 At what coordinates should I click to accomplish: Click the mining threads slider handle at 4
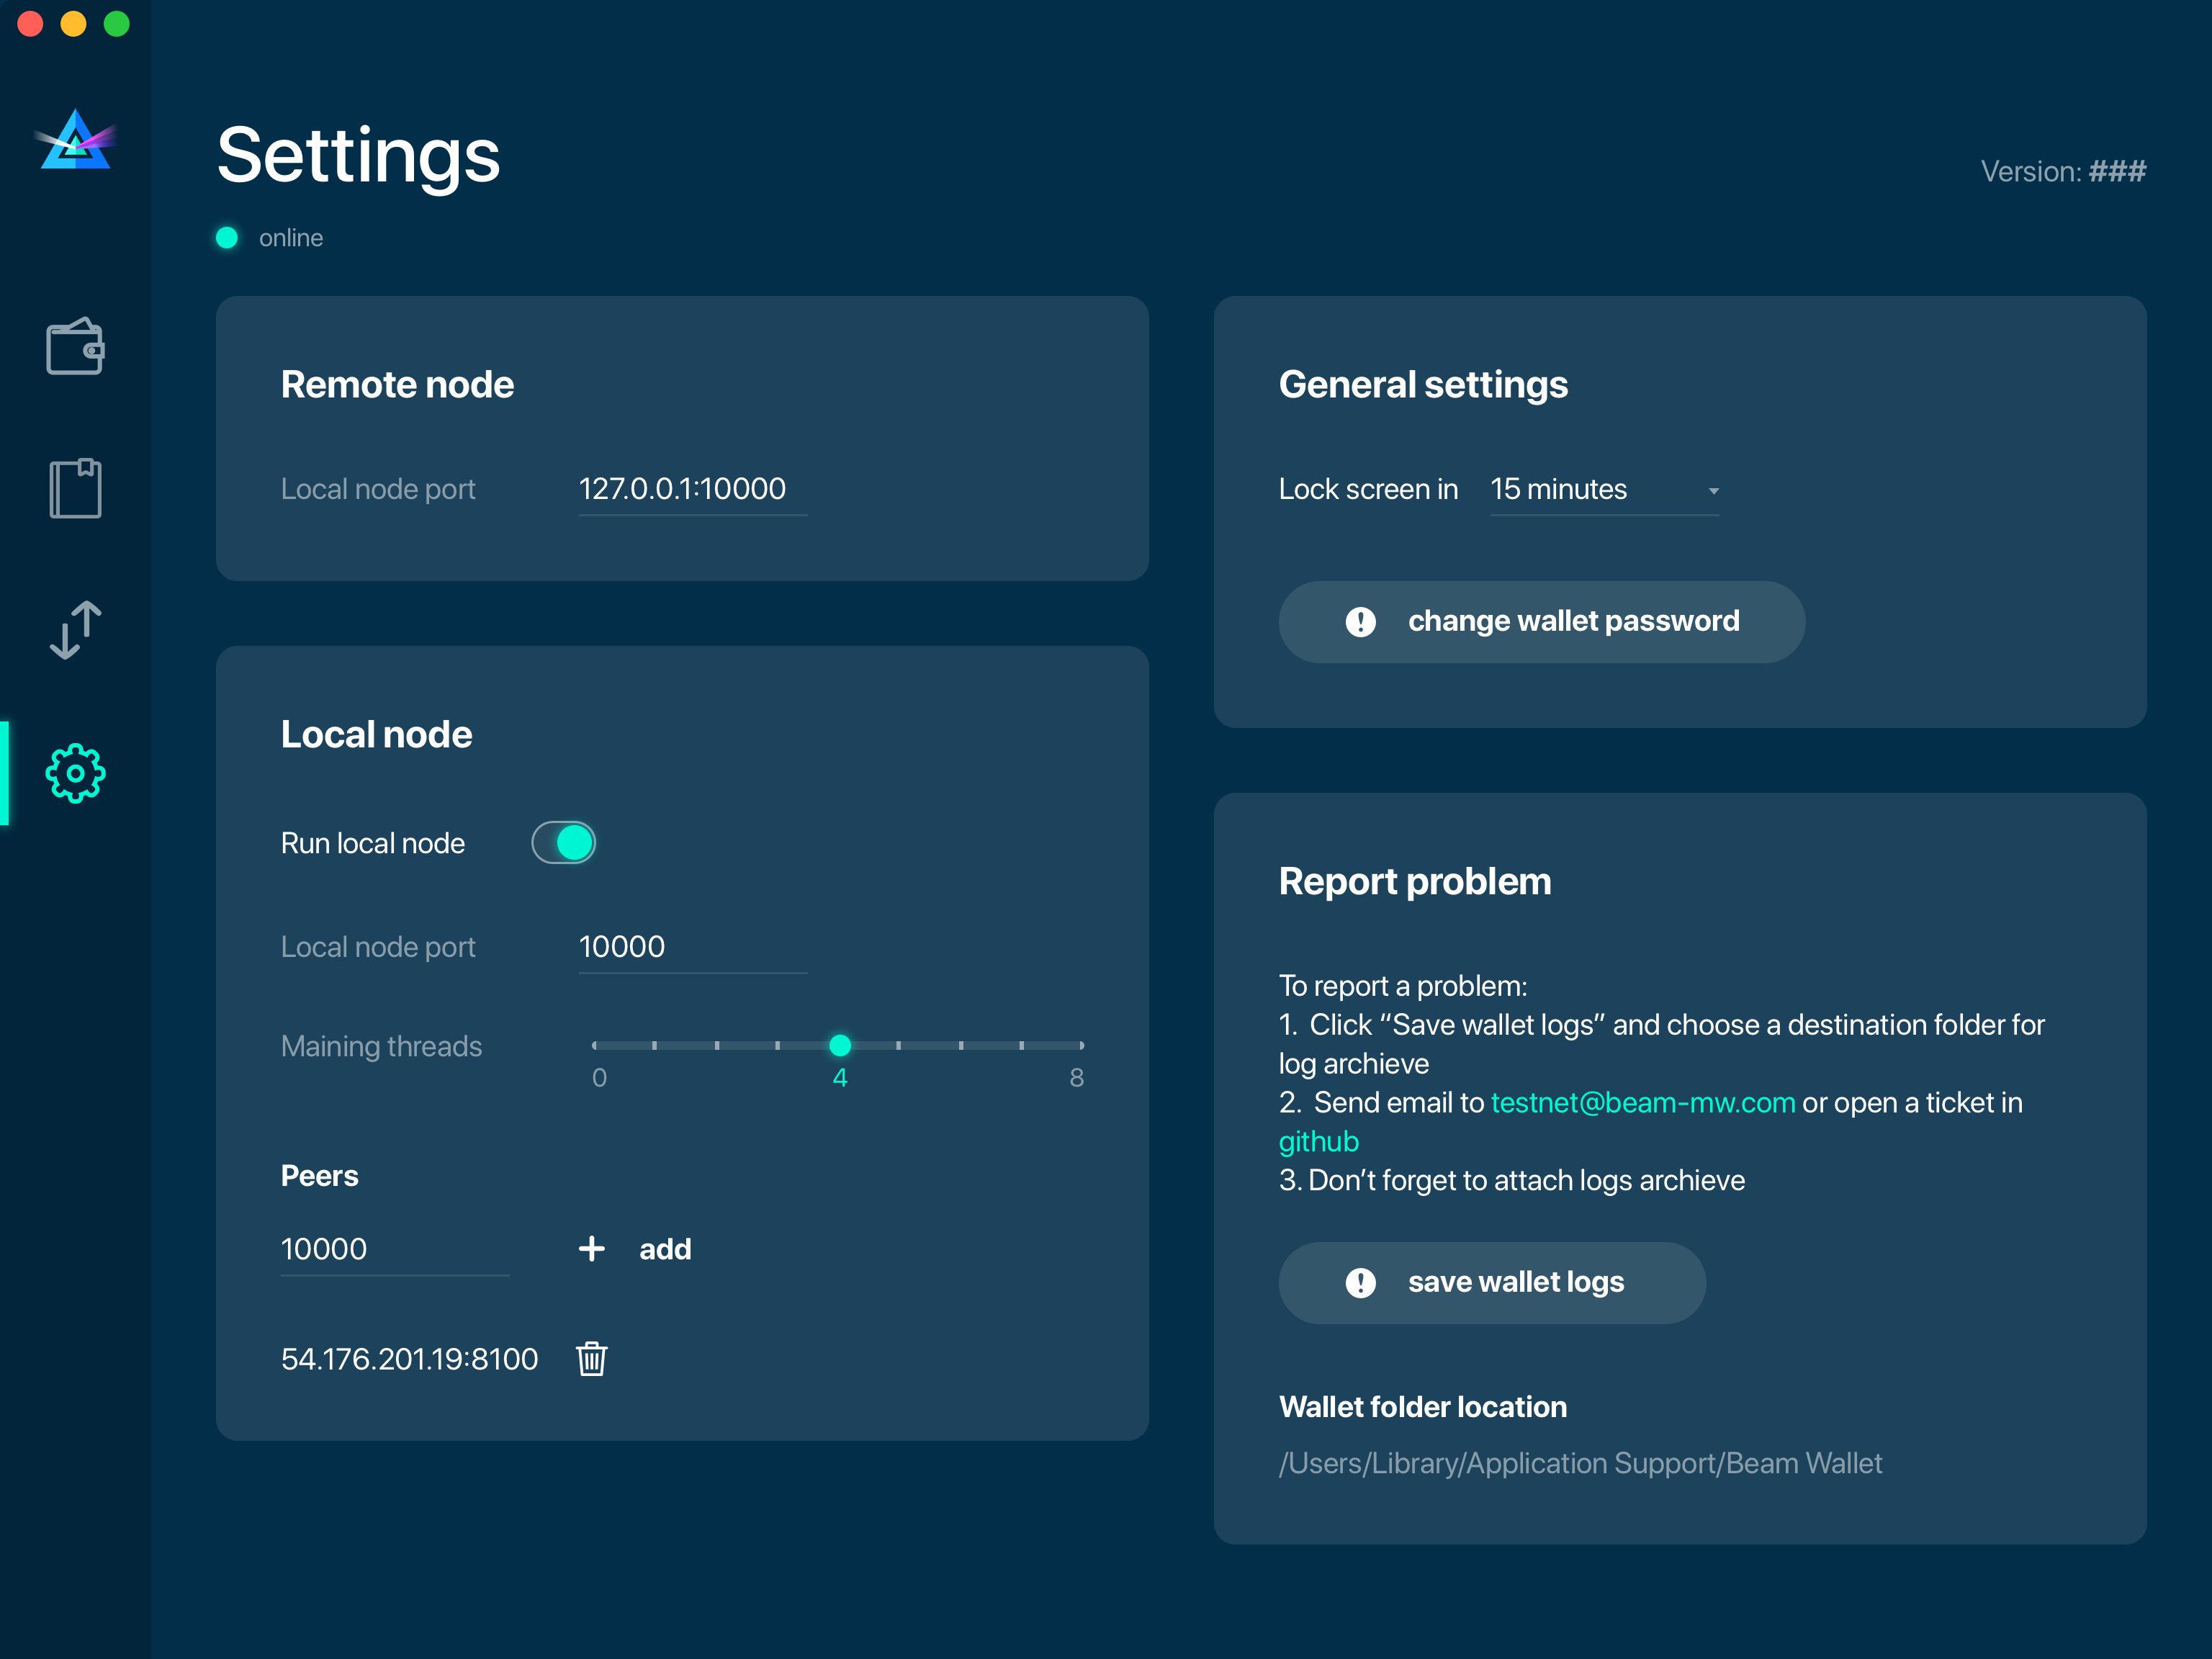[840, 1045]
